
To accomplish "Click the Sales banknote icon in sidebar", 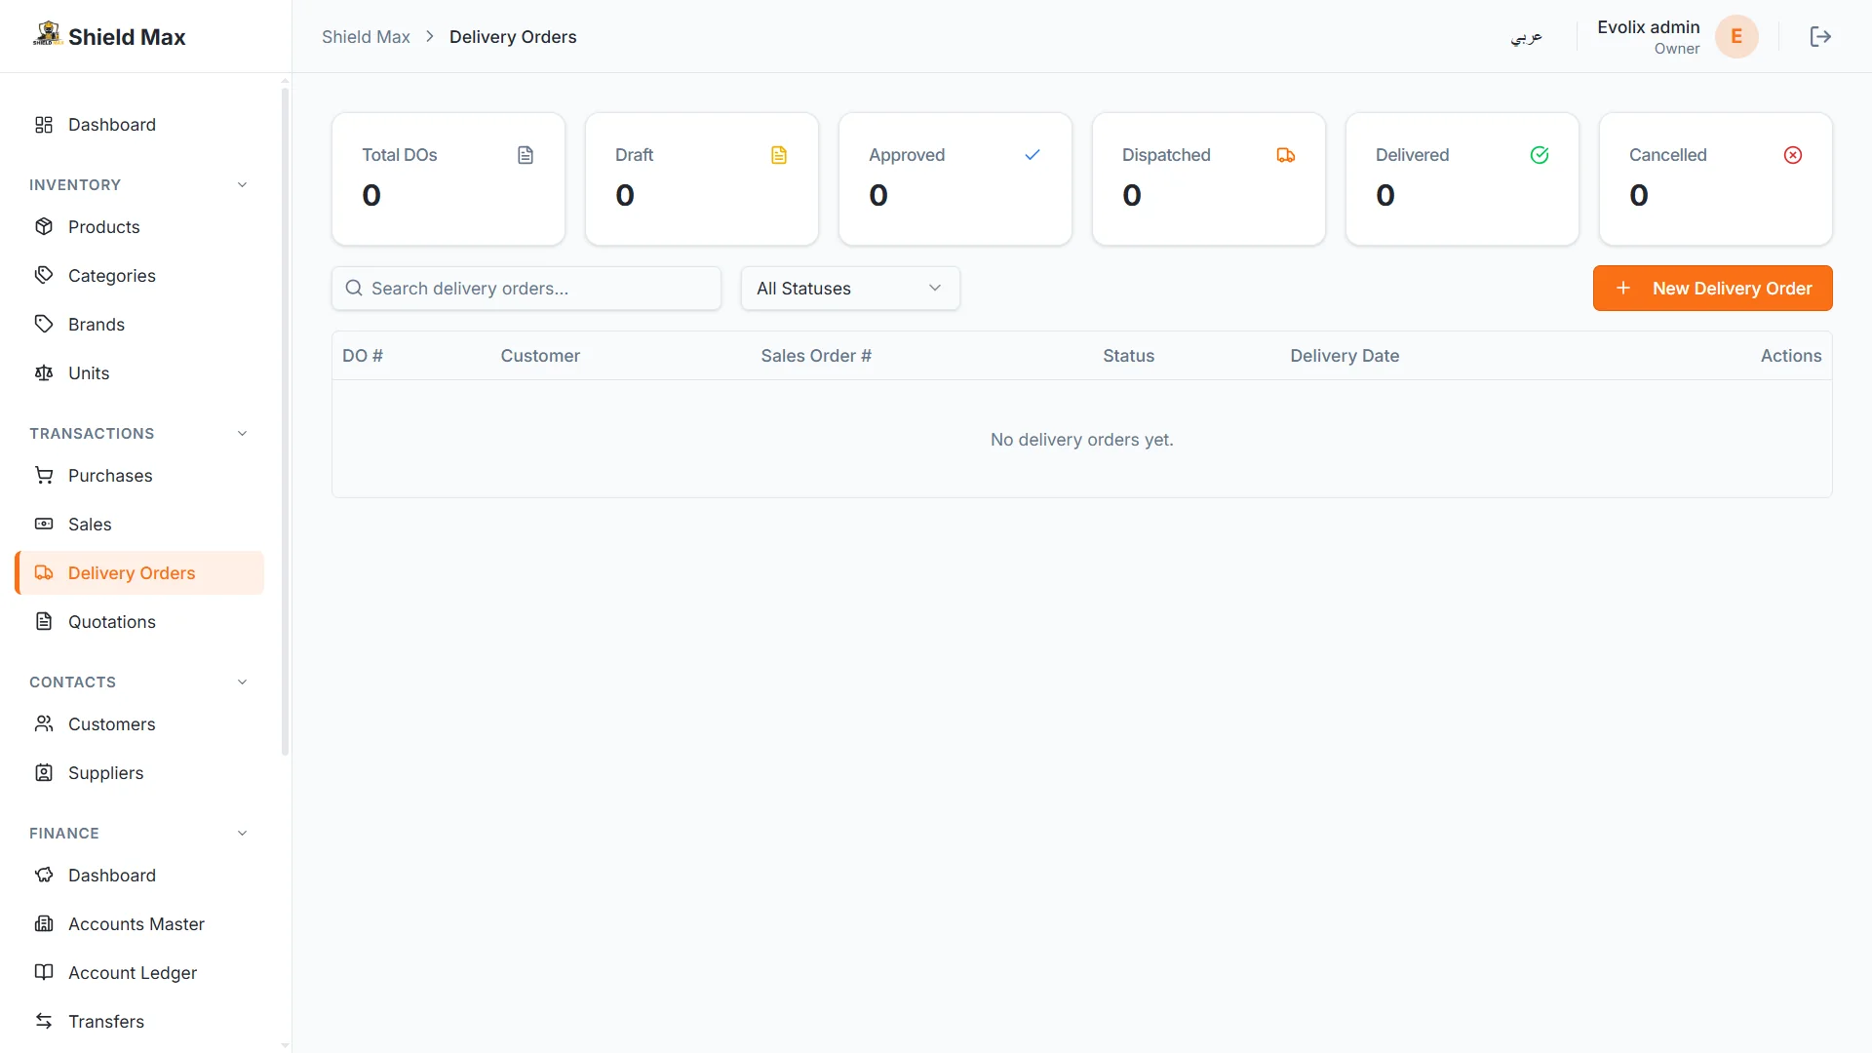I will (44, 524).
